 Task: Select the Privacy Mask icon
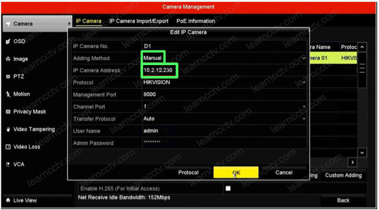(7, 112)
